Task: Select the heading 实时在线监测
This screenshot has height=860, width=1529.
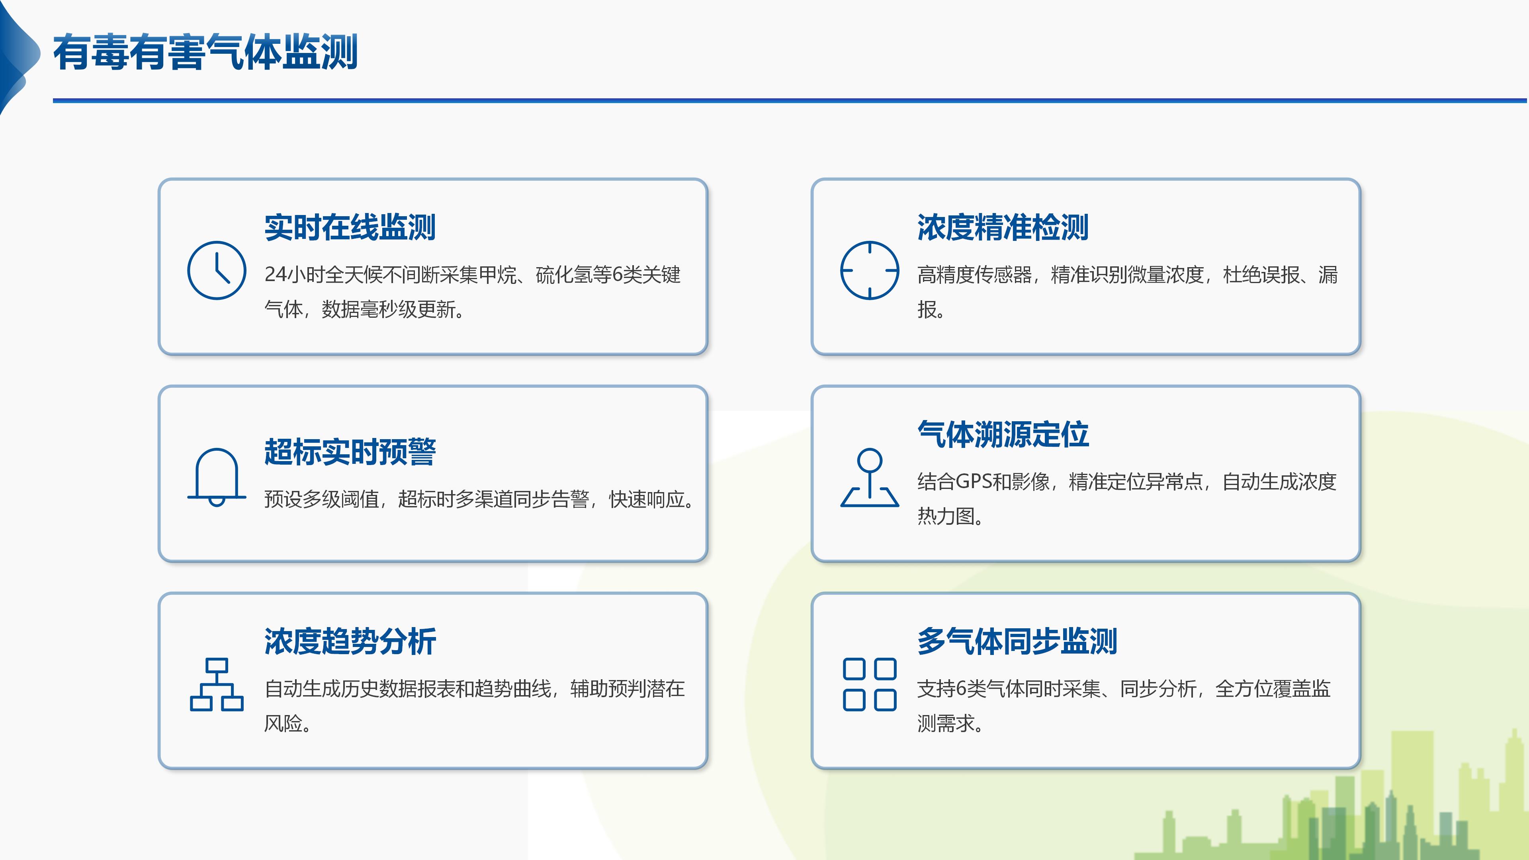Action: click(x=350, y=227)
